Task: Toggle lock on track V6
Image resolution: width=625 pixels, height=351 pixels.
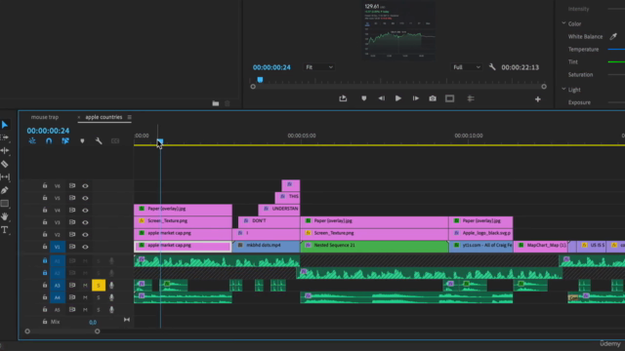Action: (45, 185)
